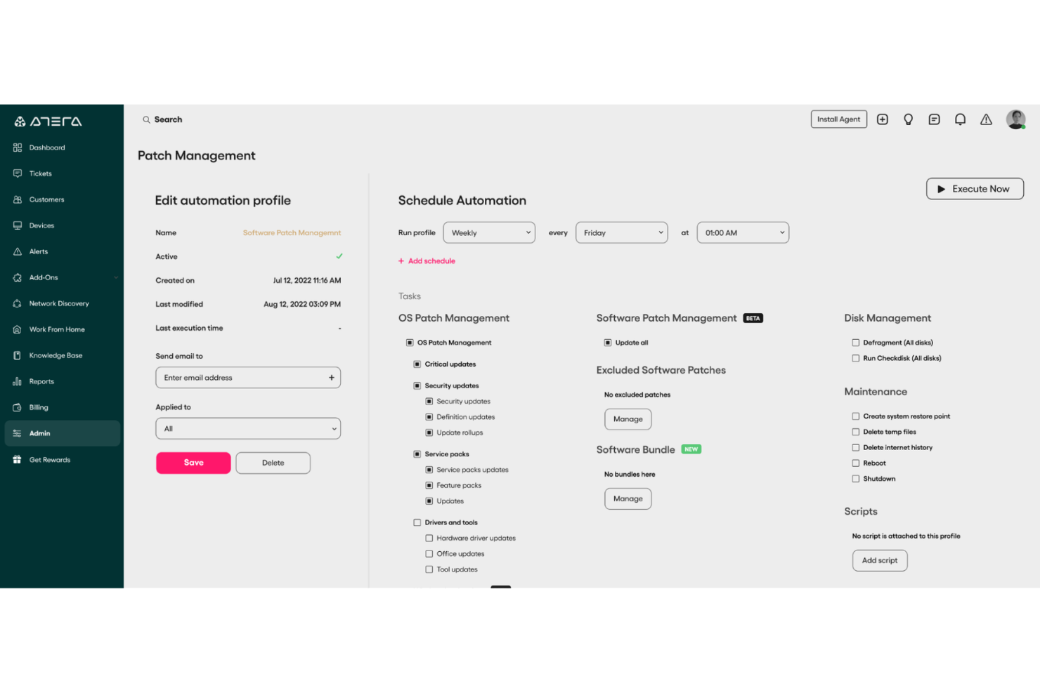Open the Tickets section via its sidebar icon
Viewport: 1040px width, 693px height.
(x=17, y=173)
